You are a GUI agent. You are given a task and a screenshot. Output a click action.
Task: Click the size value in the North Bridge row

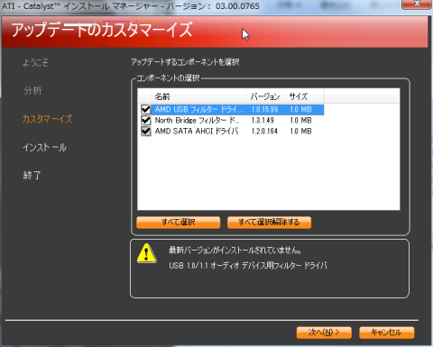(300, 121)
